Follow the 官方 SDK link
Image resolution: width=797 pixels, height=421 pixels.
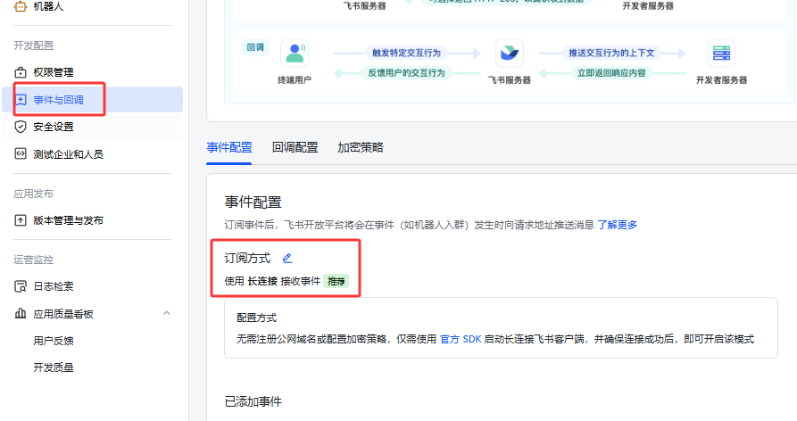point(461,339)
